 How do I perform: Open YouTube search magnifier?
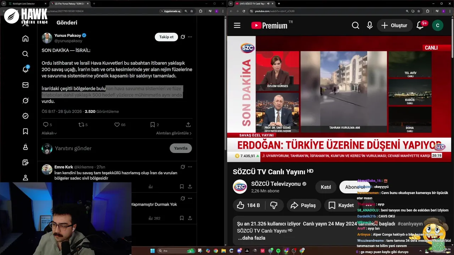pos(355,25)
